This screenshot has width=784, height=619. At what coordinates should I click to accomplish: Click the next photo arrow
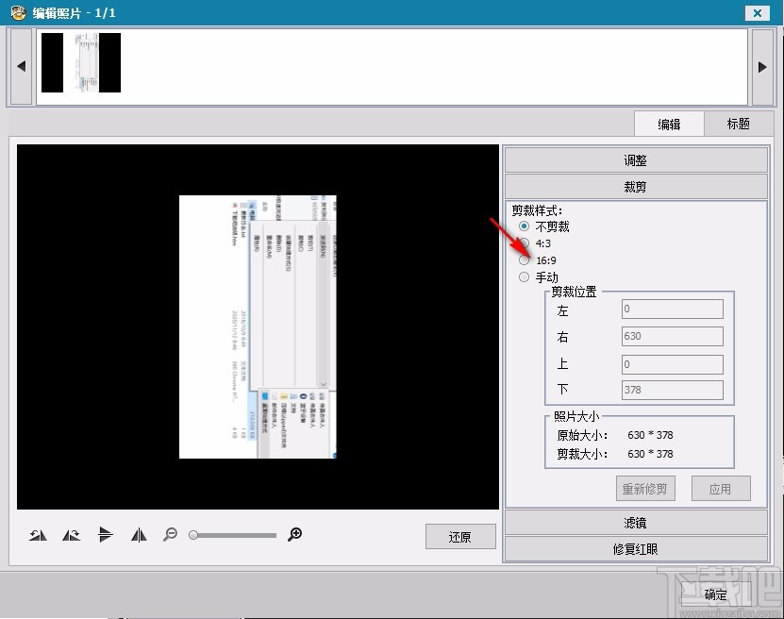click(x=763, y=66)
